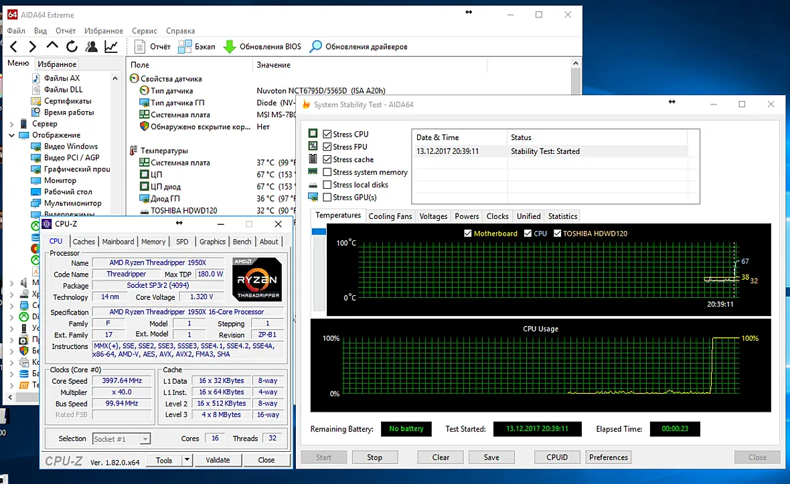Switch to Избранное sidebar tab
This screenshot has height=484, width=790.
coord(57,64)
